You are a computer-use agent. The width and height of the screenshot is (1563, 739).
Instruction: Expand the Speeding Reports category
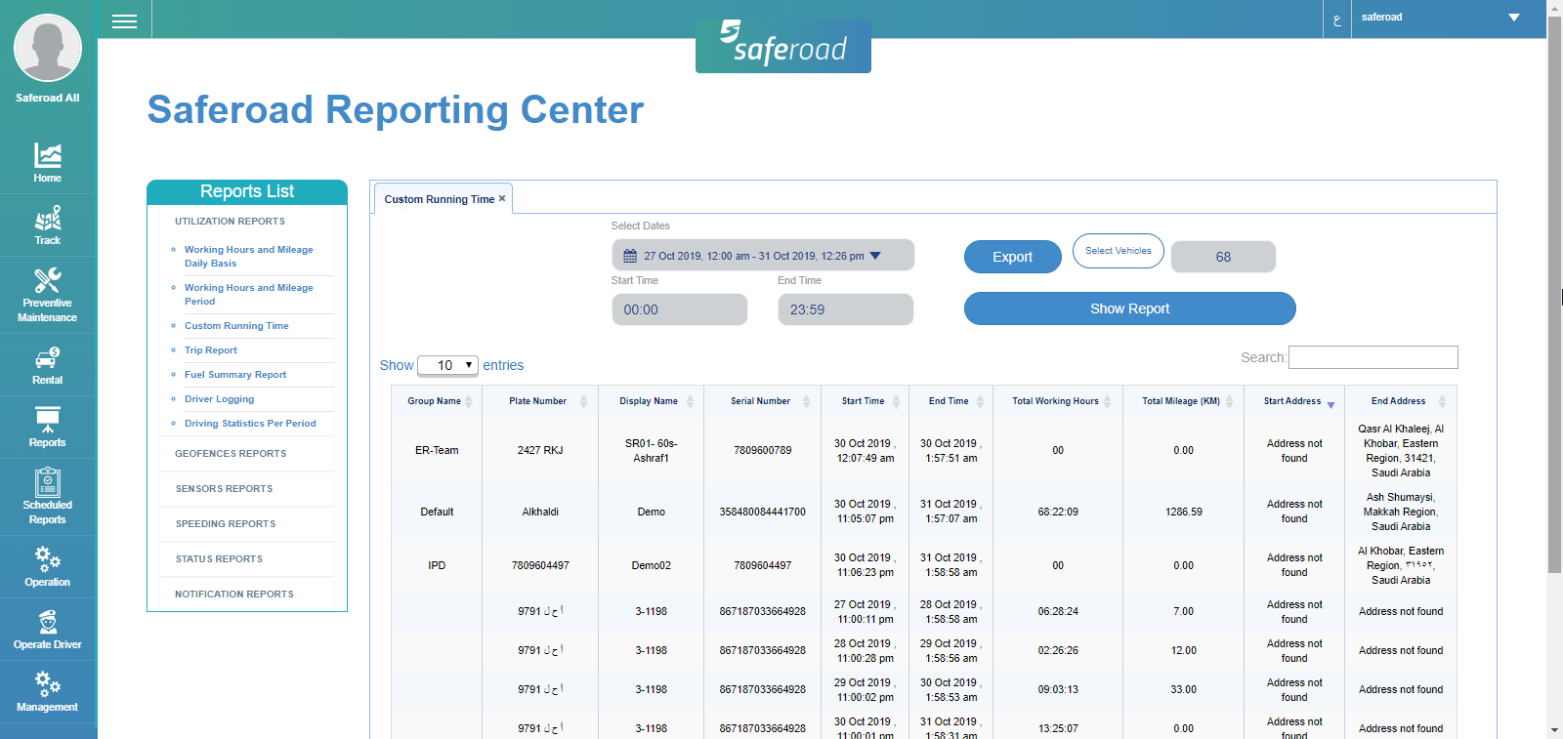coord(226,524)
